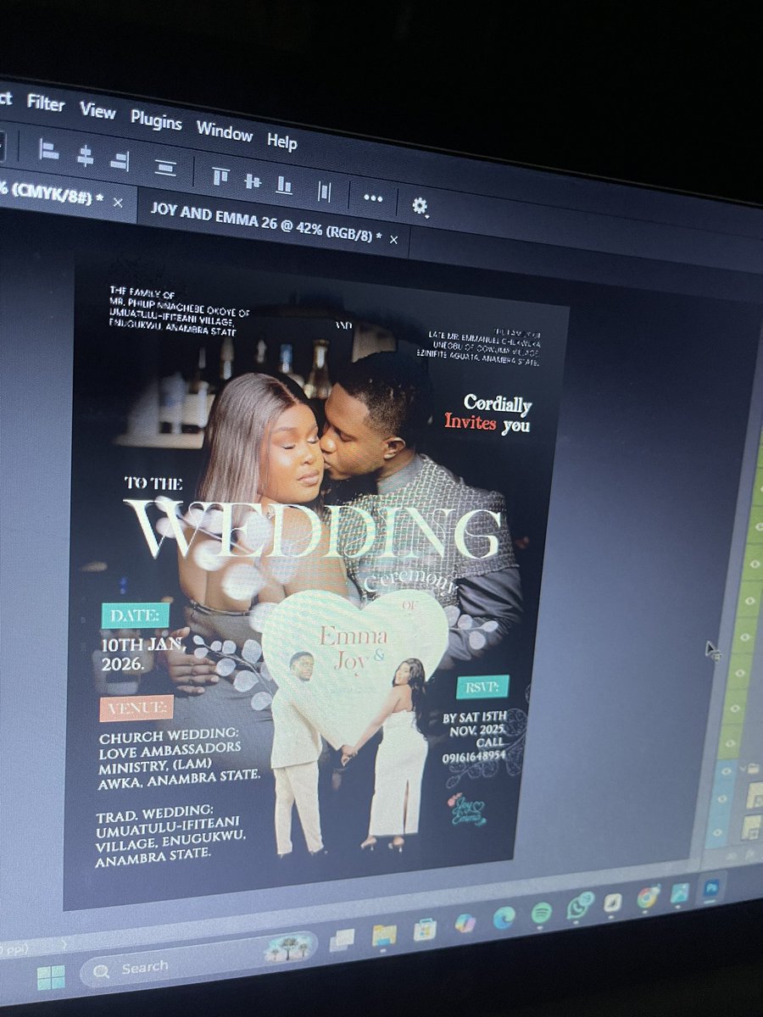
Task: Open Task View from the taskbar
Action: coord(342,939)
